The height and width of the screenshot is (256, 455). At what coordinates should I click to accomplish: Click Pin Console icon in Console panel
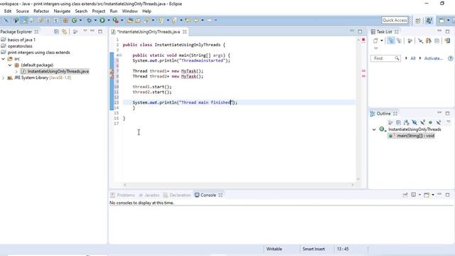point(405,195)
